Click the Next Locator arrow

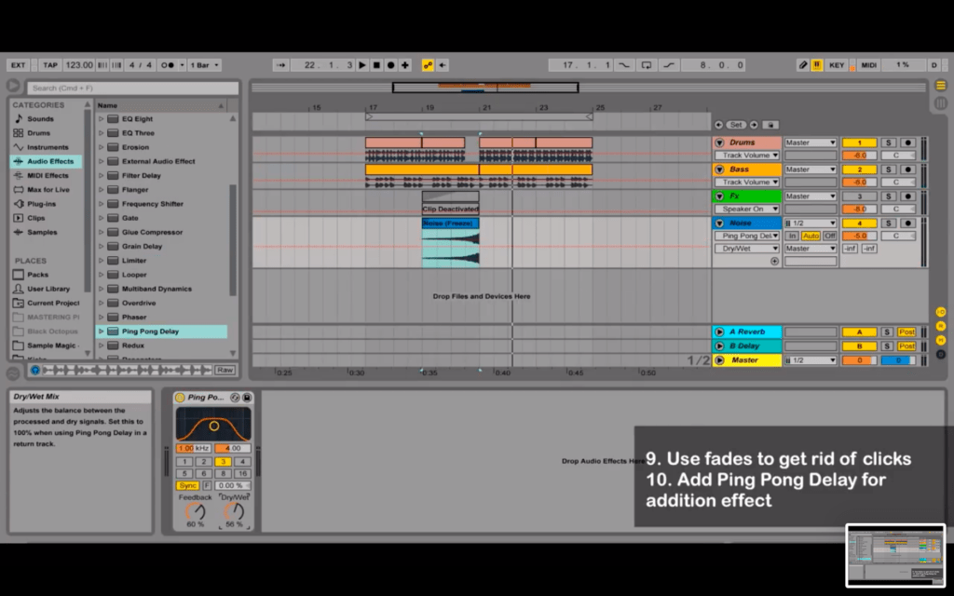[754, 125]
